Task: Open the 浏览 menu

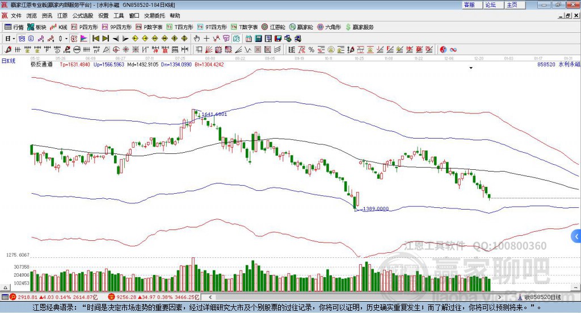Action: (x=32, y=15)
